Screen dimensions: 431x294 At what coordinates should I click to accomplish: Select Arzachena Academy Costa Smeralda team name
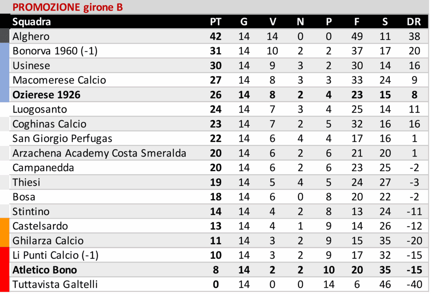coord(99,153)
